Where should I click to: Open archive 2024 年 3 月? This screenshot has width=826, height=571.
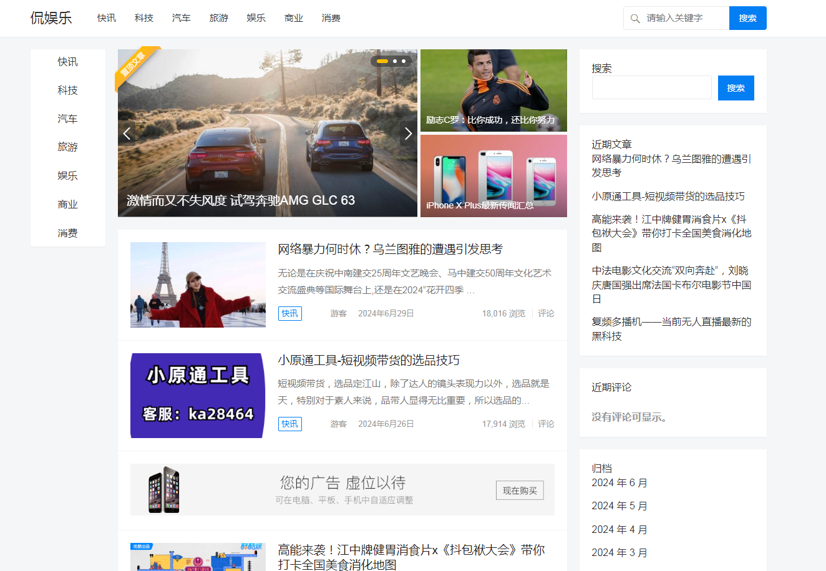click(x=619, y=553)
